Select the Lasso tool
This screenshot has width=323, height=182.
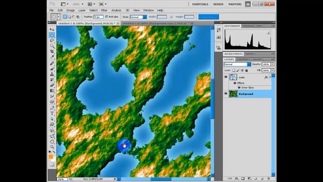(52, 40)
